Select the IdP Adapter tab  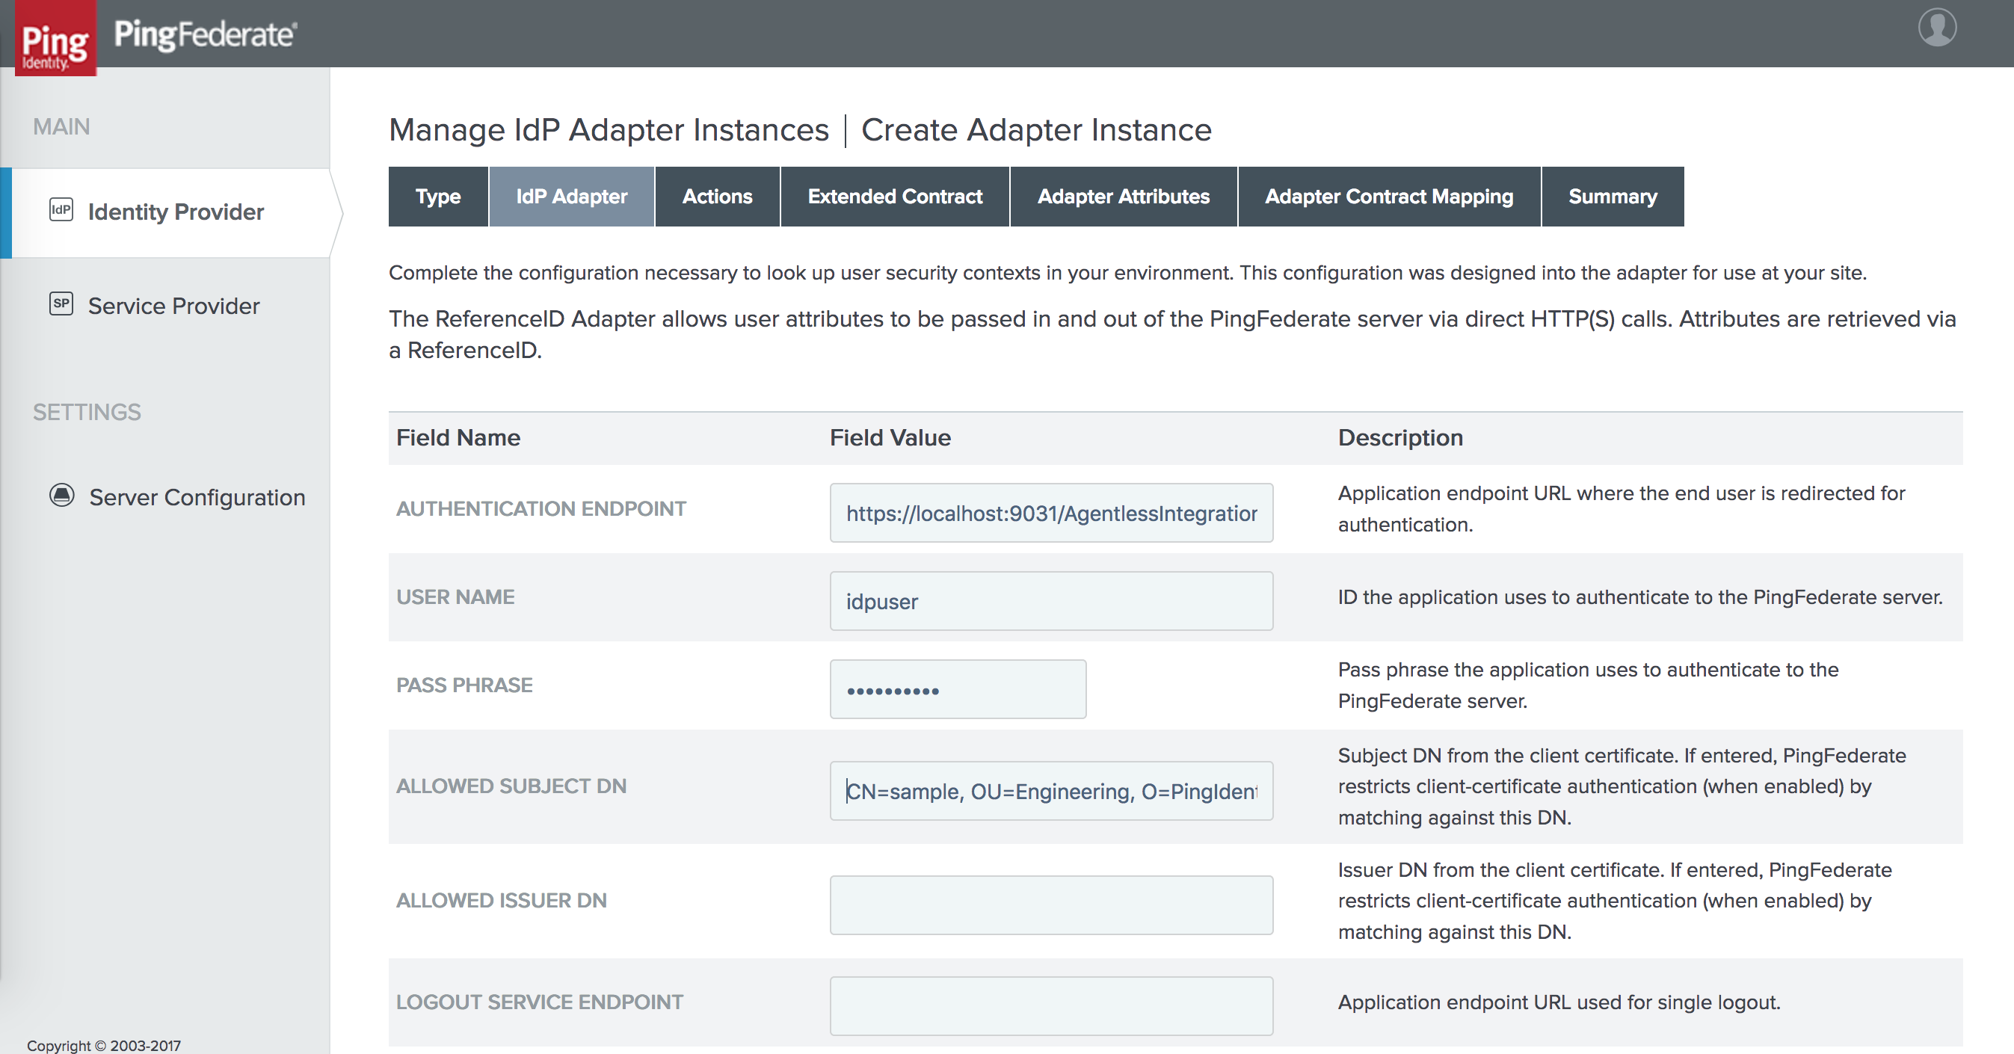571,197
